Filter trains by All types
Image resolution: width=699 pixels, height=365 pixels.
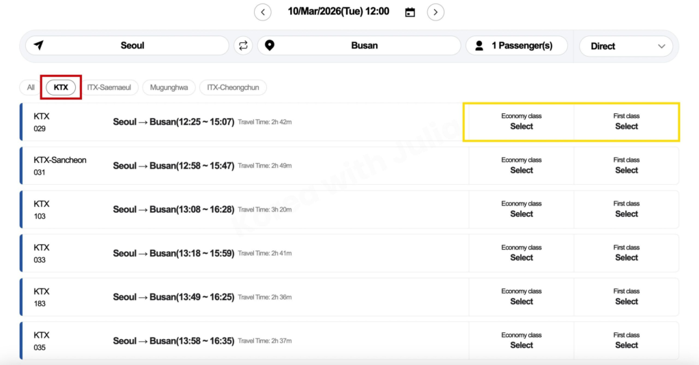click(x=30, y=87)
